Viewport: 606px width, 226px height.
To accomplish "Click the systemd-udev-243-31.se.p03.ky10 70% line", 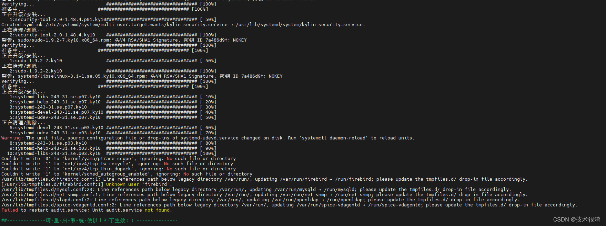I will pyautogui.click(x=113, y=133).
